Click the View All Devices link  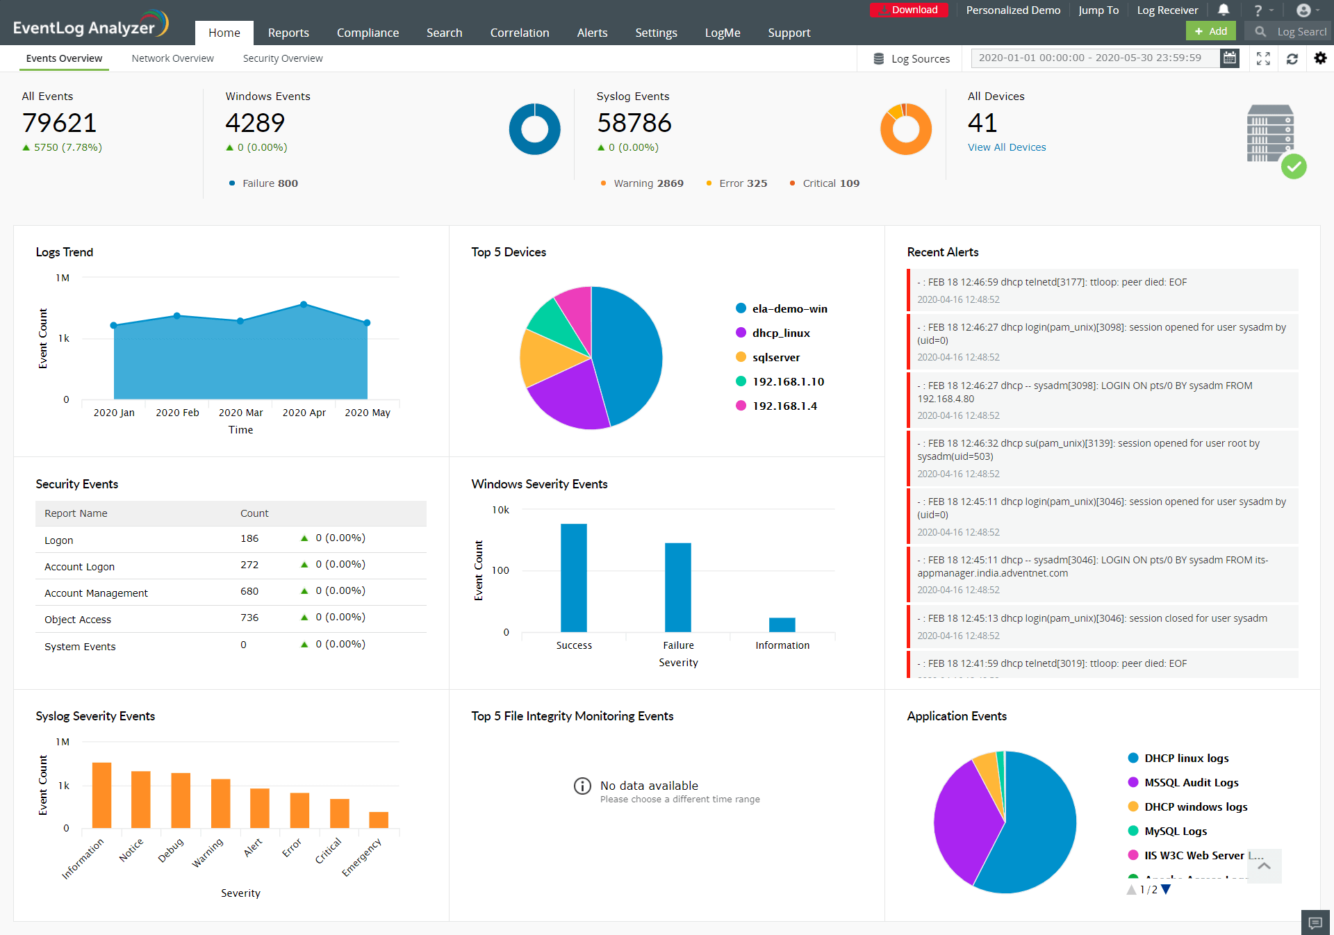1006,147
